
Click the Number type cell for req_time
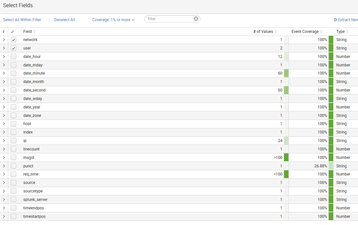click(343, 174)
